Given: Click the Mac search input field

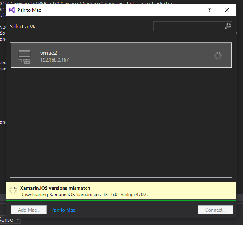Looking at the screenshot, I should pyautogui.click(x=193, y=26).
